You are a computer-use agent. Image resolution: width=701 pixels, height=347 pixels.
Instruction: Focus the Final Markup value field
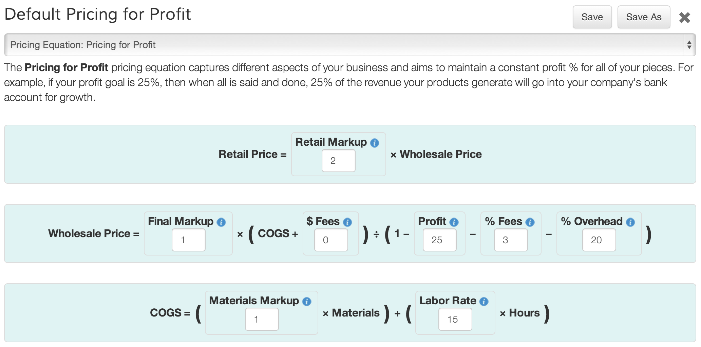(188, 240)
